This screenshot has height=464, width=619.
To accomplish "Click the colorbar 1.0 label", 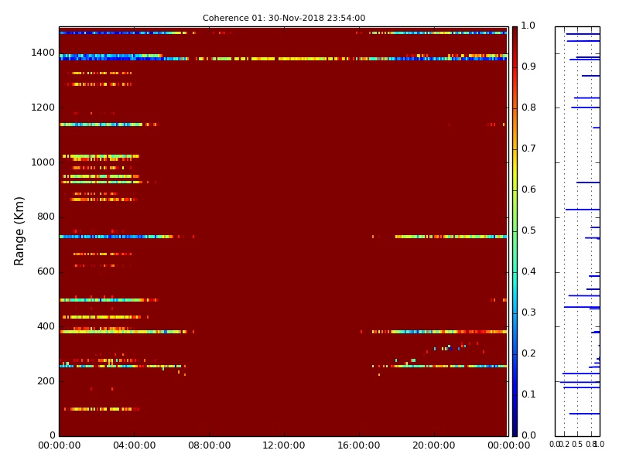I will pyautogui.click(x=528, y=26).
